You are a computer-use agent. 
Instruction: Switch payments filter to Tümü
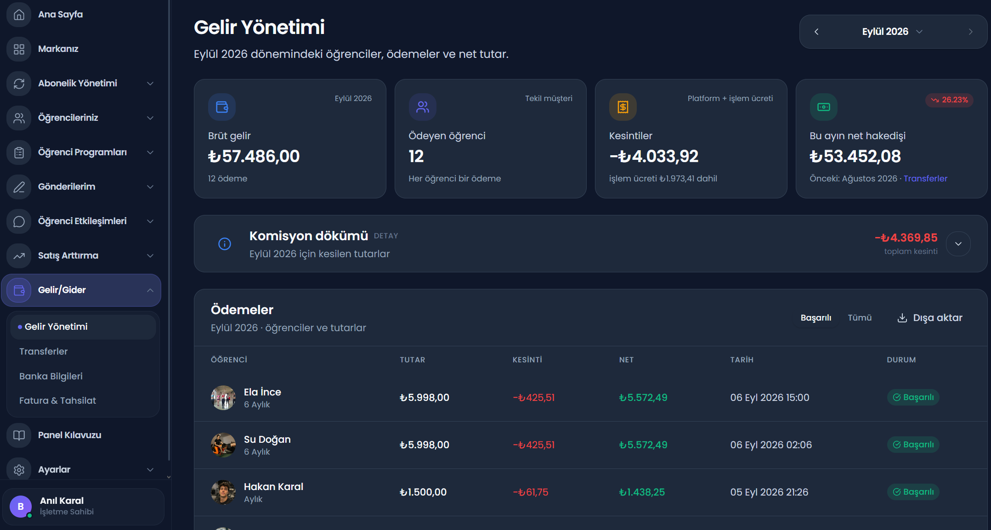pyautogui.click(x=860, y=318)
